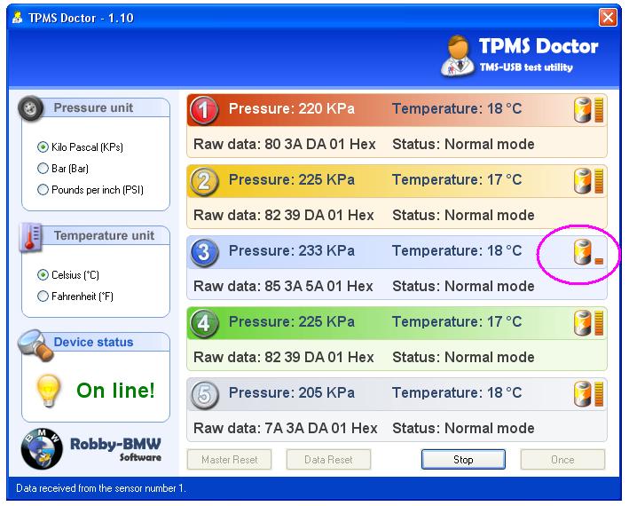
Task: Click sensor 5 temperature 18 °C text
Action: click(457, 393)
